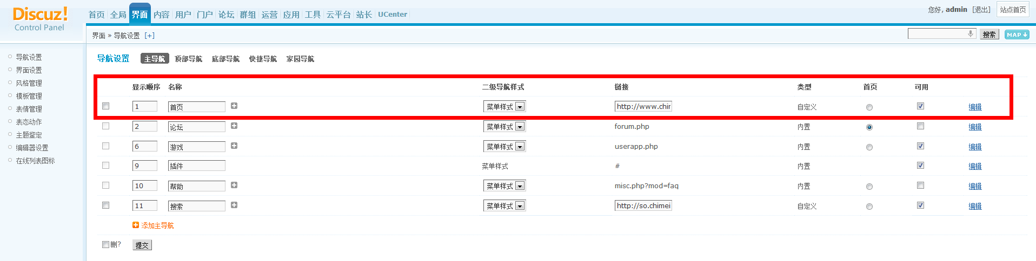Select 首页 radio button in 帮助 row
1036x261 pixels.
point(869,187)
